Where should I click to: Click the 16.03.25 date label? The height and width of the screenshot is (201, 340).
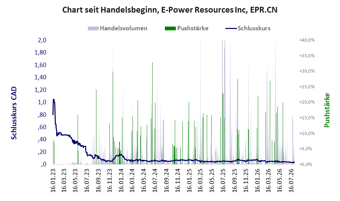tap(200, 181)
